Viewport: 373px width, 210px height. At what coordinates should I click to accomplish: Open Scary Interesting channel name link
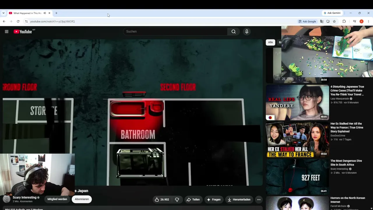coord(24,197)
